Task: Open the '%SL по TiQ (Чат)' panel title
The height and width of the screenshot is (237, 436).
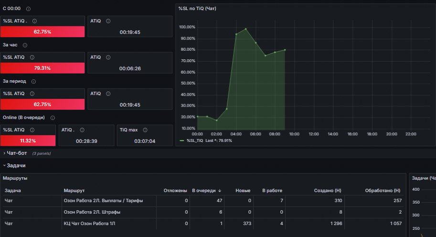Action: coord(197,9)
